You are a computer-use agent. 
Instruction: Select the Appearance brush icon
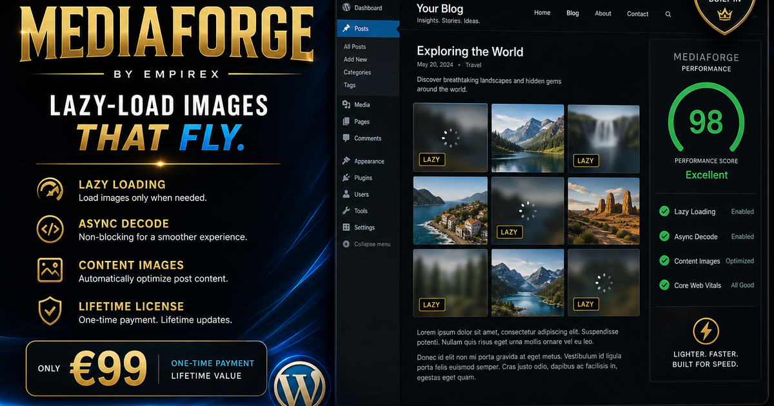pos(346,161)
